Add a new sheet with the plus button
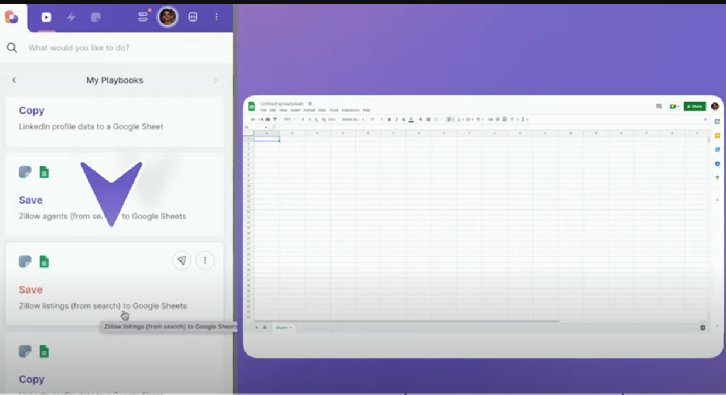The width and height of the screenshot is (726, 395). (257, 327)
